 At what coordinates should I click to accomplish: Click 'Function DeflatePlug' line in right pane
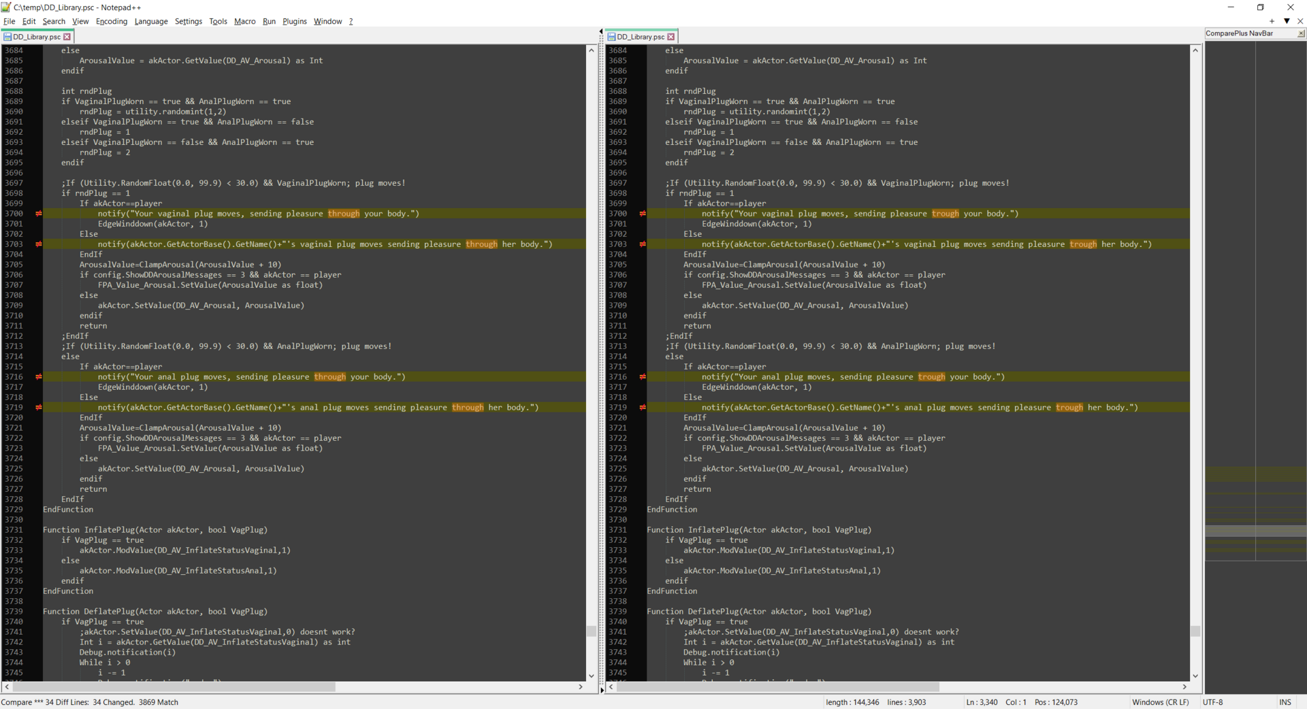(759, 612)
